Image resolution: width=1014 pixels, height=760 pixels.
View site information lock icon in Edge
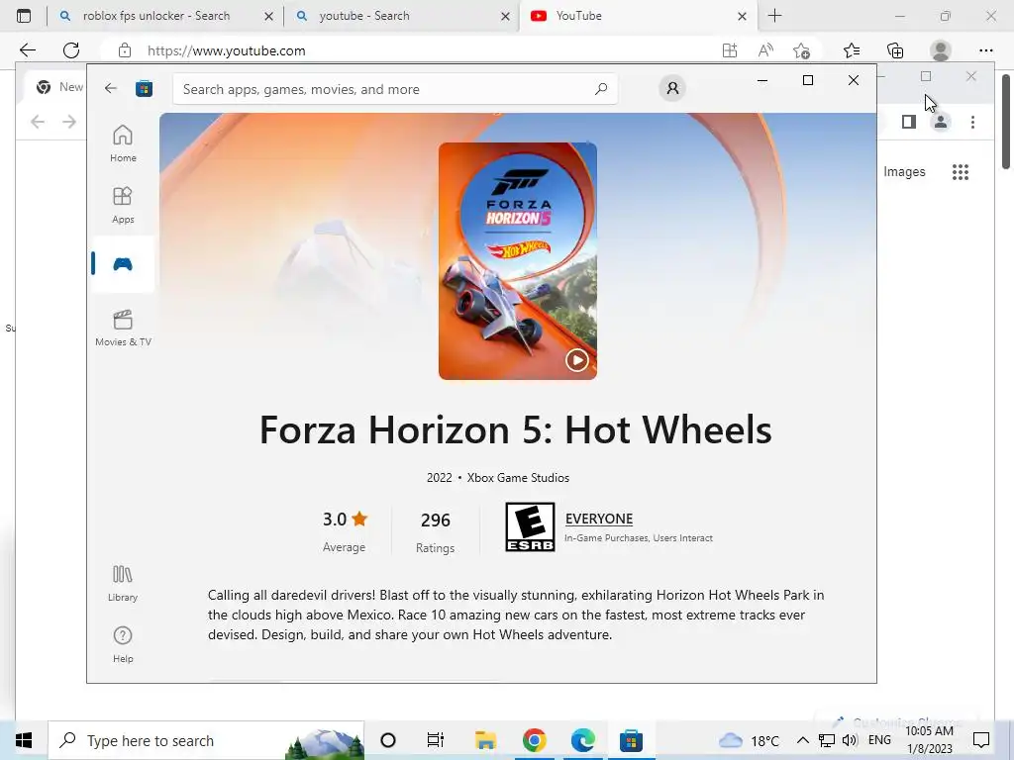tap(125, 50)
